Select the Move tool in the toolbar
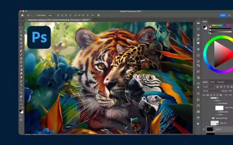Viewport: 233px width, 145px height. tap(21, 24)
